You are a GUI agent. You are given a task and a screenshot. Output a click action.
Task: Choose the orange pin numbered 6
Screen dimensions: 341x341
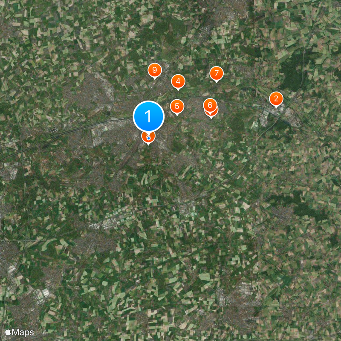pos(210,105)
